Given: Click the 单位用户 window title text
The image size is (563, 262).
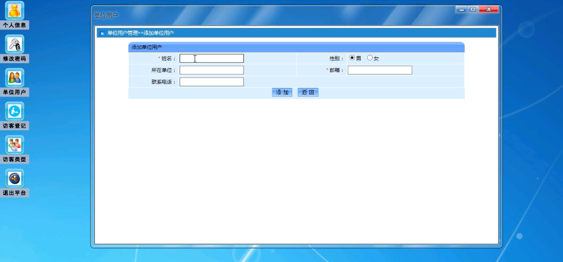Looking at the screenshot, I should 106,15.
